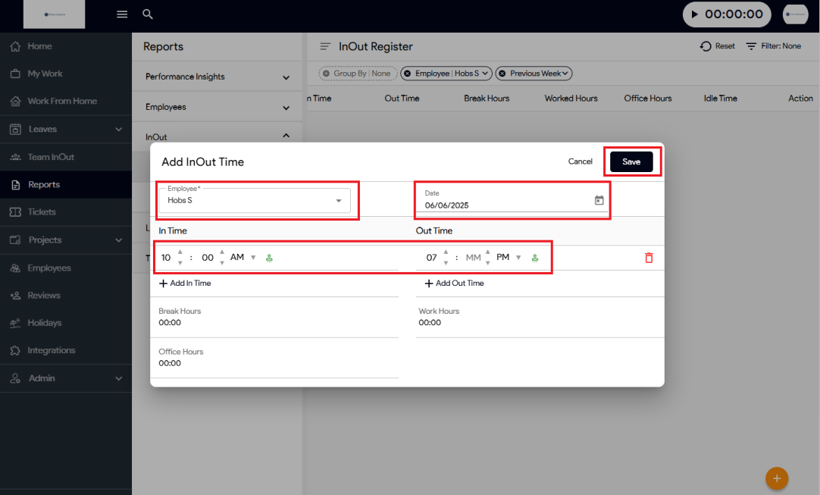The height and width of the screenshot is (495, 820).
Task: Click the orange plus floating button
Action: point(777,478)
